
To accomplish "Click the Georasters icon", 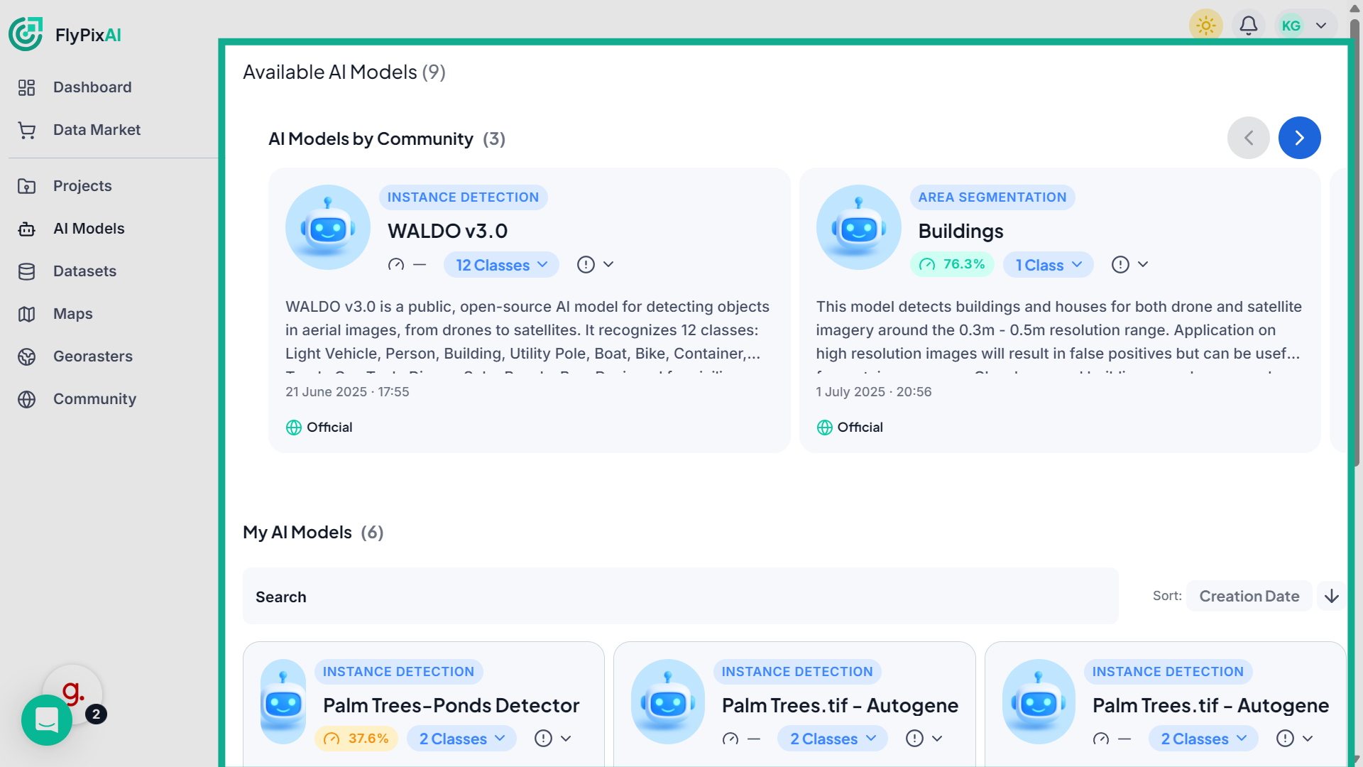I will [26, 357].
